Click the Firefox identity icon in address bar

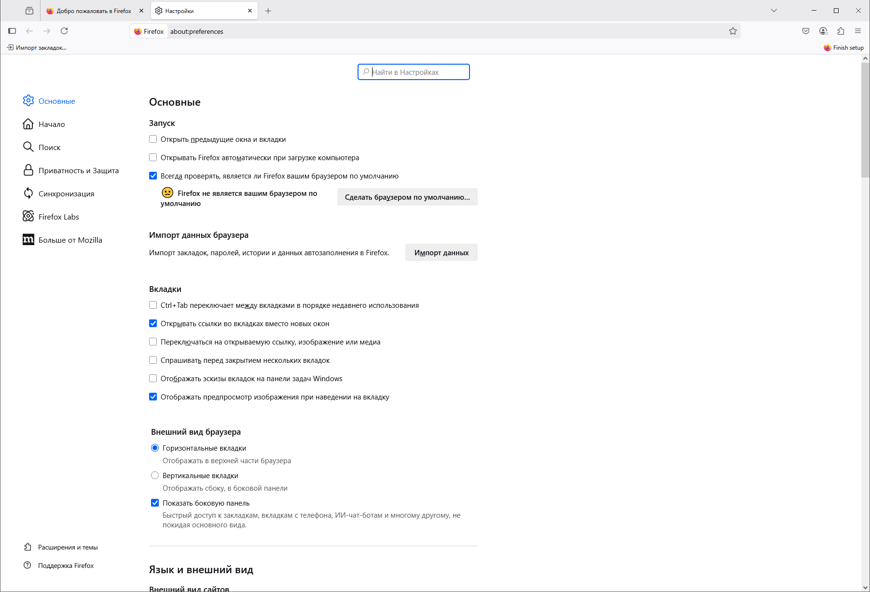point(138,31)
